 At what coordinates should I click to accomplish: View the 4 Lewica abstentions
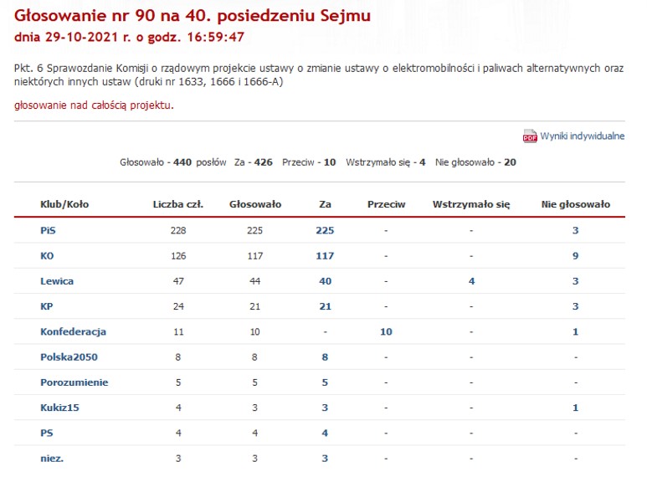471,281
